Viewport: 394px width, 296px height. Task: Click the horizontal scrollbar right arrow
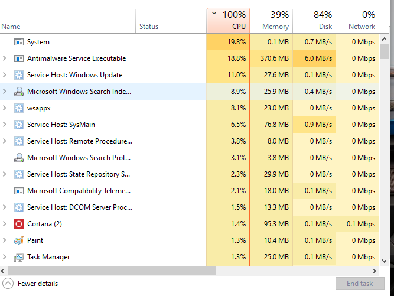click(x=375, y=271)
